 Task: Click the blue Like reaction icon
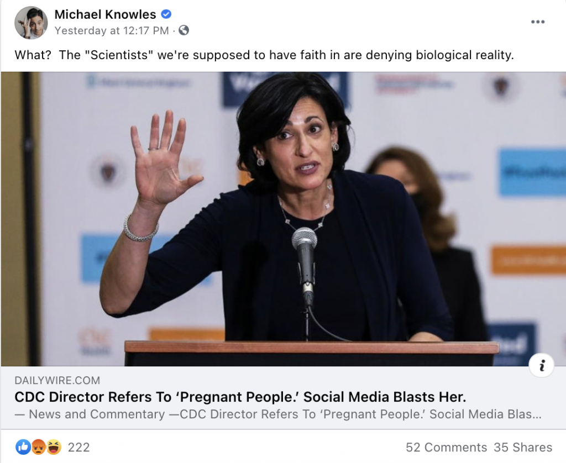coord(23,447)
